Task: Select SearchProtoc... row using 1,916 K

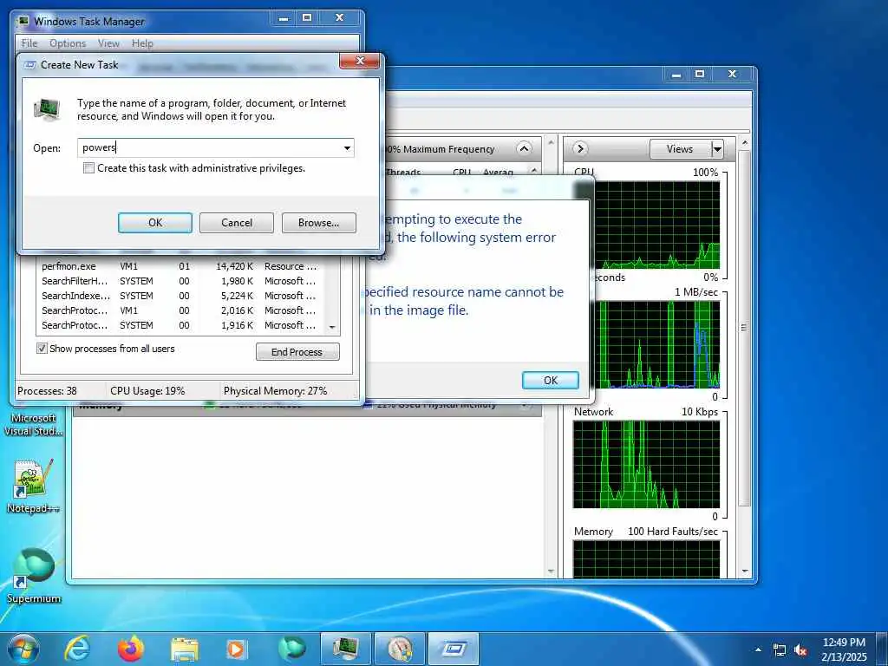Action: tap(181, 325)
